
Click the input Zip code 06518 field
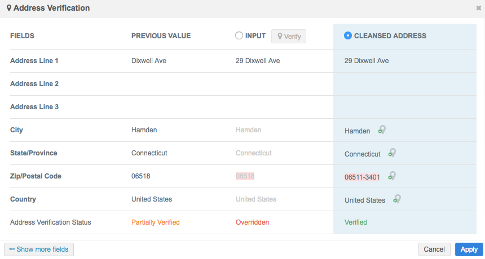(245, 176)
